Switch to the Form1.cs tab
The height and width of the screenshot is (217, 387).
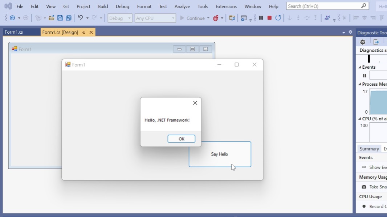[14, 32]
